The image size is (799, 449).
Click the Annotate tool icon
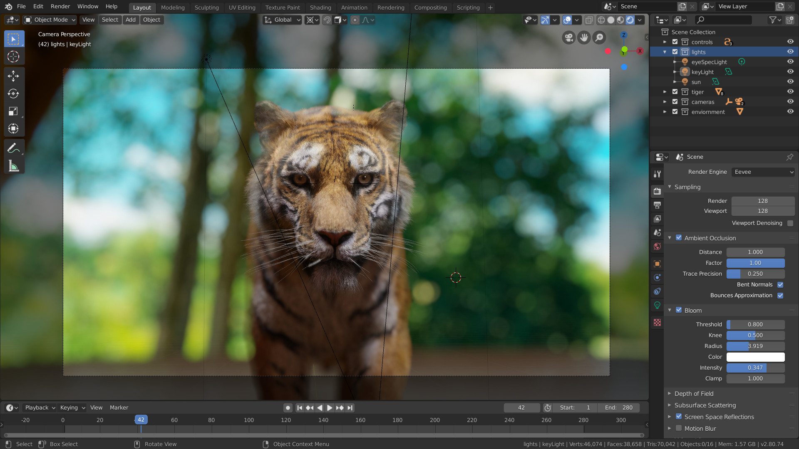pos(14,148)
